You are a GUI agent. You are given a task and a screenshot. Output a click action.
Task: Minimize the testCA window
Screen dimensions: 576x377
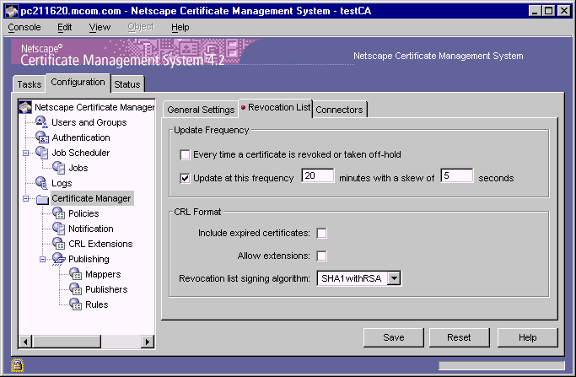click(x=535, y=11)
